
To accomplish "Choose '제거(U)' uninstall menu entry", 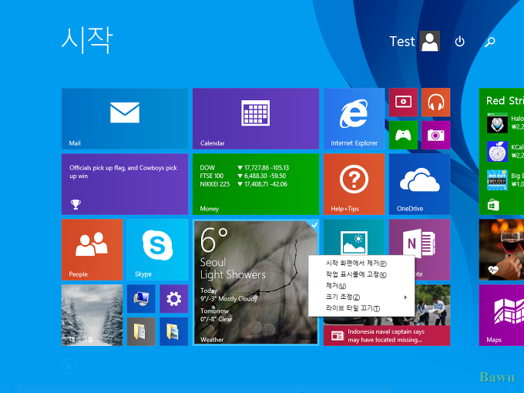I will pyautogui.click(x=361, y=286).
